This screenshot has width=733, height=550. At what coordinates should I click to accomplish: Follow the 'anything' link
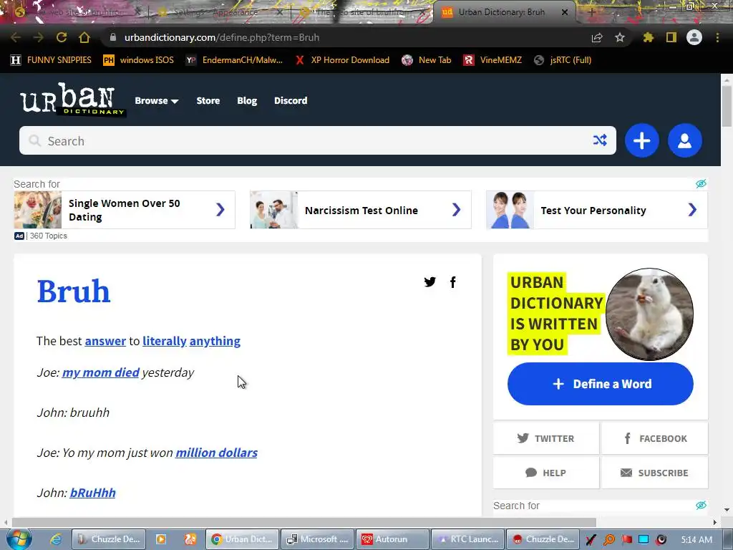click(x=215, y=341)
